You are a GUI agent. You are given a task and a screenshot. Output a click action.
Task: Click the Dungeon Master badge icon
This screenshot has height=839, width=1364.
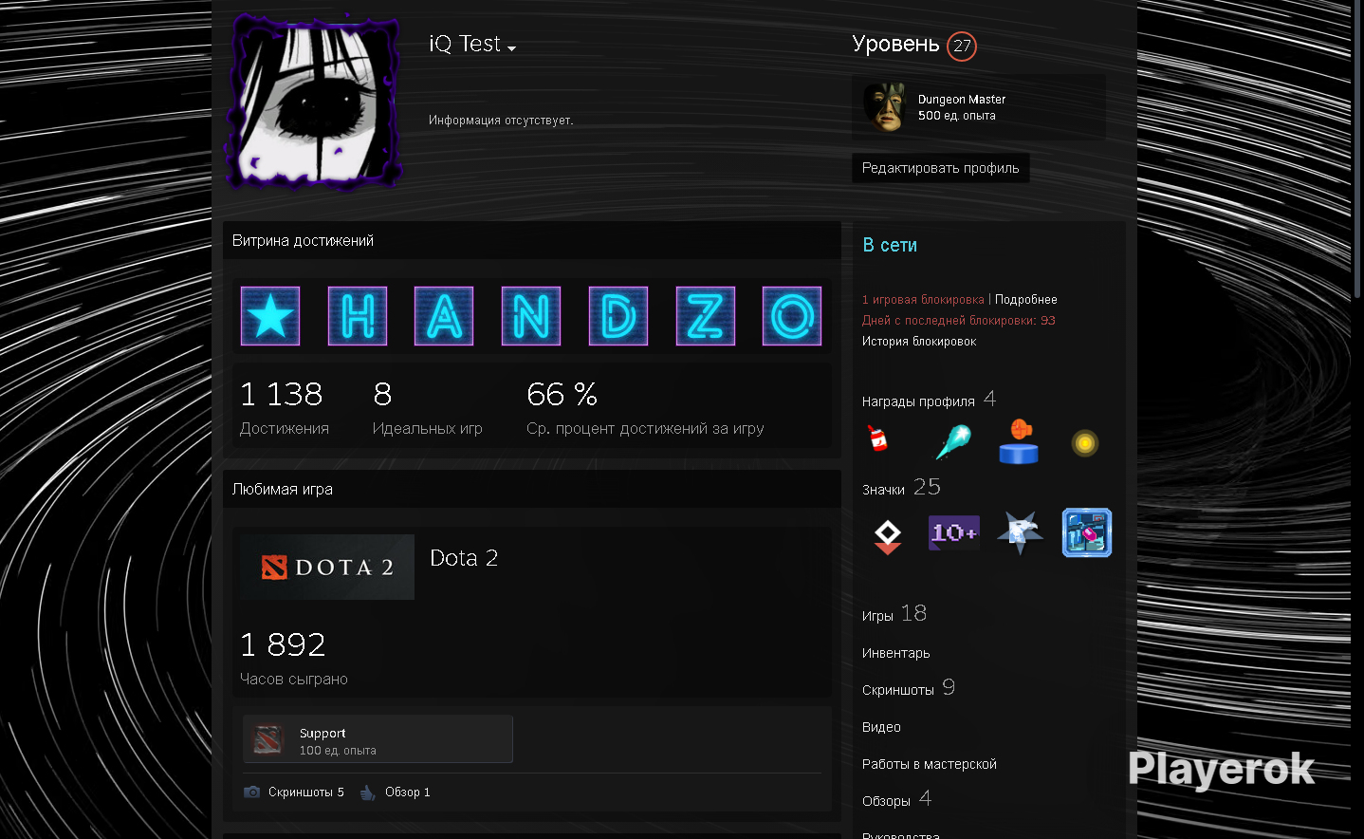pyautogui.click(x=885, y=107)
